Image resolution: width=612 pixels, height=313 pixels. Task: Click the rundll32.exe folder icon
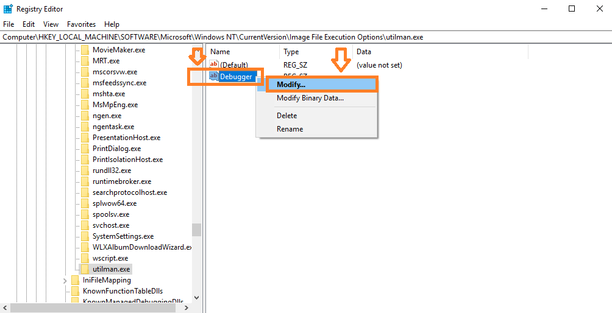[85, 171]
